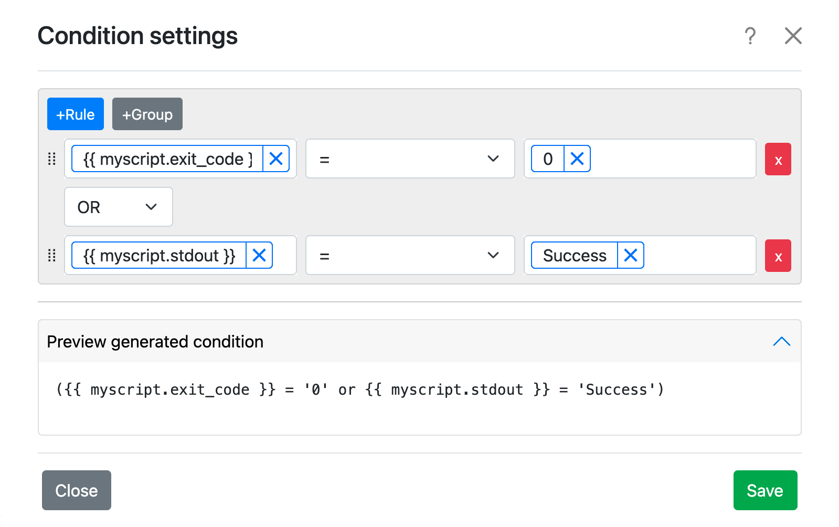
Task: Clear the 'Success' value tag
Action: point(631,255)
